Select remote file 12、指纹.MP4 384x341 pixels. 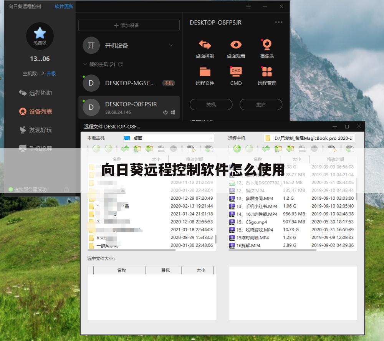(x=291, y=190)
